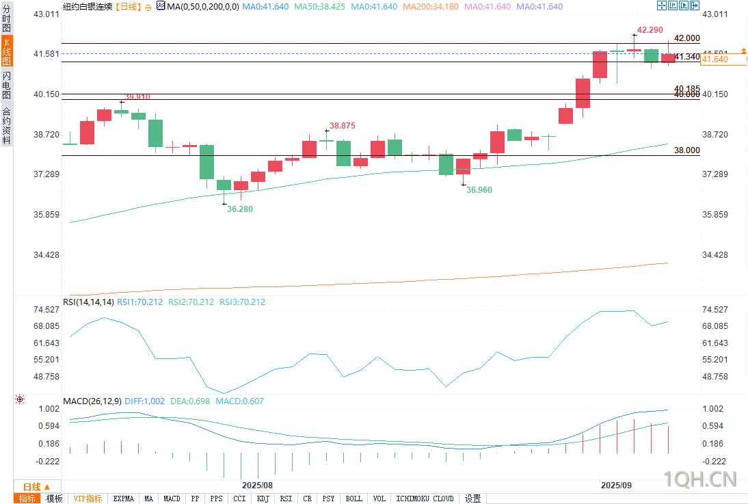Image resolution: width=748 pixels, height=504 pixels.
Task: Click the 2025/09 date axis label
Action: pyautogui.click(x=616, y=486)
